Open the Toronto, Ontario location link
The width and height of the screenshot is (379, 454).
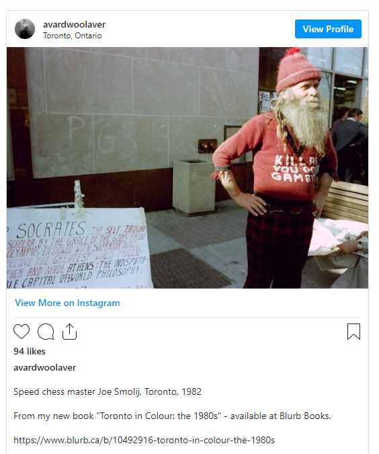(x=73, y=36)
